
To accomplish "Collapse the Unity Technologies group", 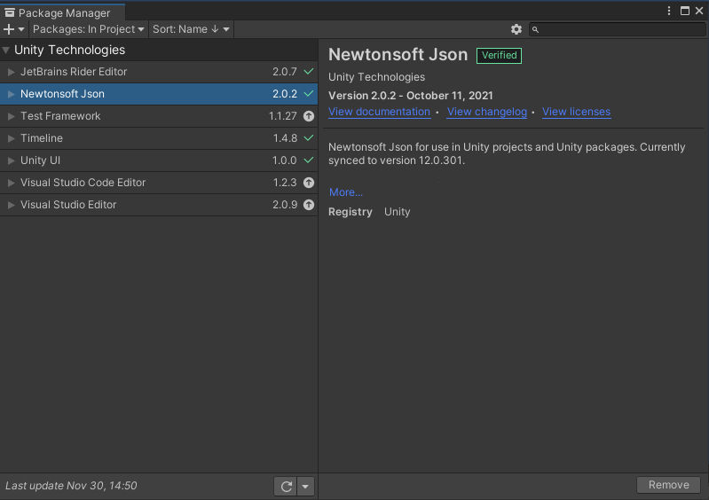I will pyautogui.click(x=6, y=51).
